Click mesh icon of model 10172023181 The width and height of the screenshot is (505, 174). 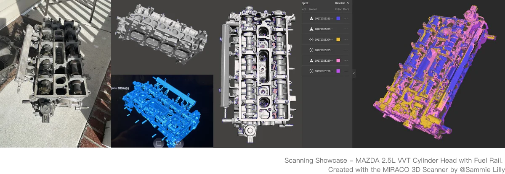tap(311, 18)
